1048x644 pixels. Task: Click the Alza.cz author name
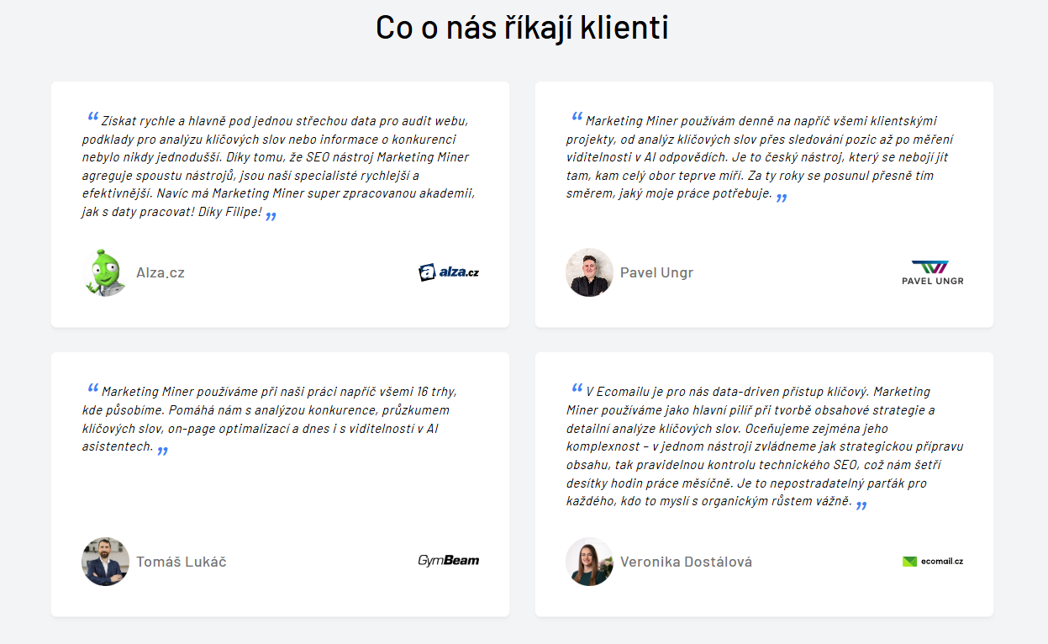click(161, 272)
